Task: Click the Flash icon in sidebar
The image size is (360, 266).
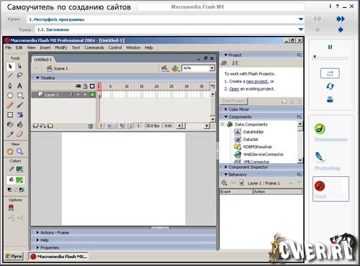Action: [x=320, y=185]
